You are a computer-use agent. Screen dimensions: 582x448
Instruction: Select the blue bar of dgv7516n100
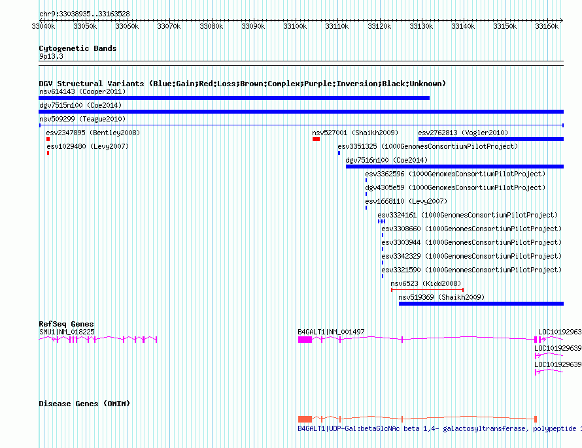[454, 167]
